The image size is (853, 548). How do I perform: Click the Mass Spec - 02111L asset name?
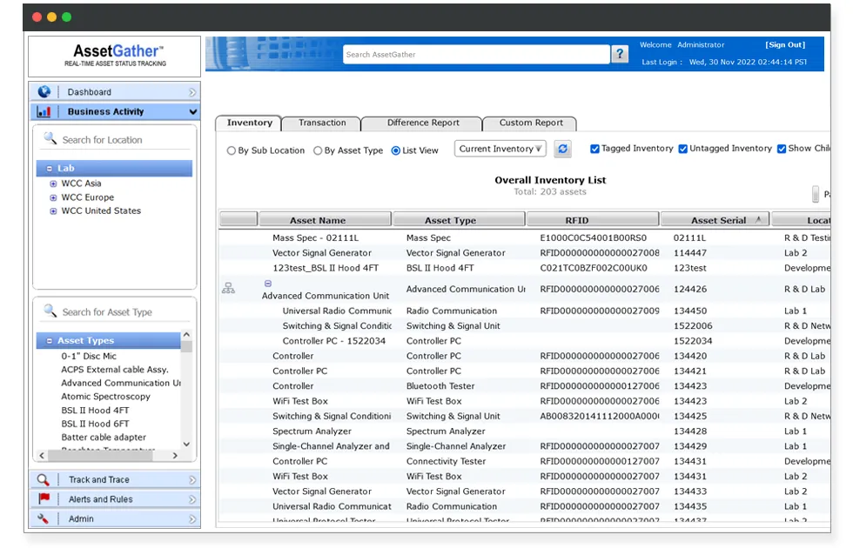[315, 238]
